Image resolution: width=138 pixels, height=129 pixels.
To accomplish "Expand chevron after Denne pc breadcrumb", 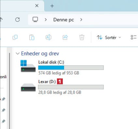I will [81, 20].
